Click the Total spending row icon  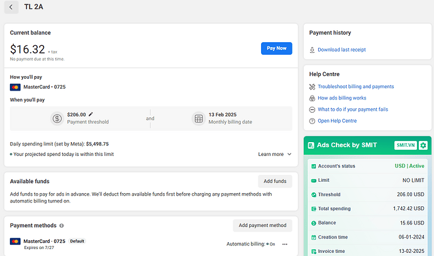click(314, 209)
